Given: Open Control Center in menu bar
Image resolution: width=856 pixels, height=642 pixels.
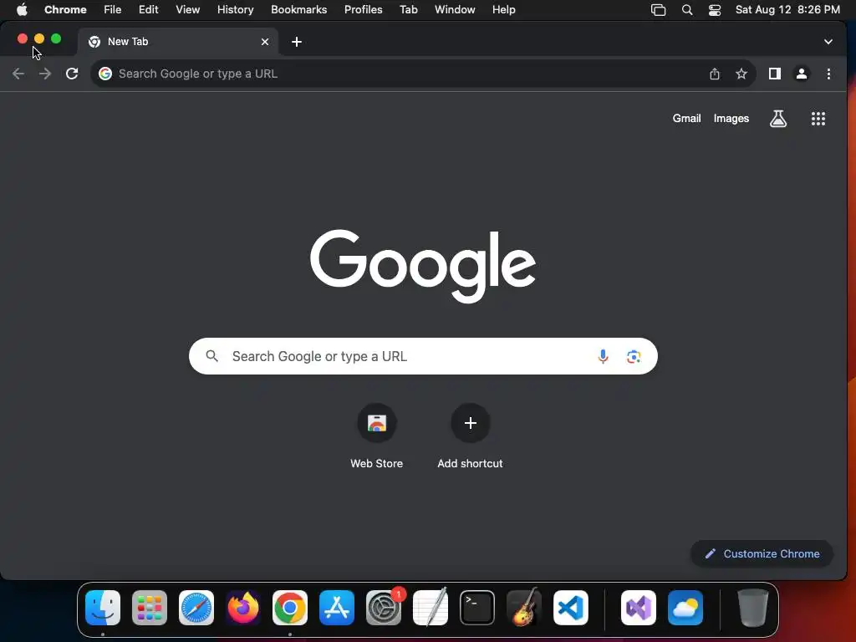Looking at the screenshot, I should (x=715, y=10).
